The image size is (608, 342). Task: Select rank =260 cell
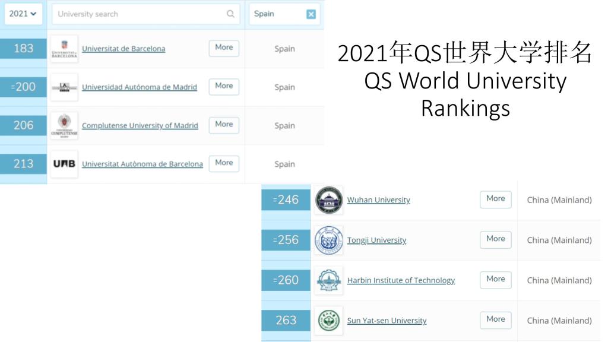(286, 280)
